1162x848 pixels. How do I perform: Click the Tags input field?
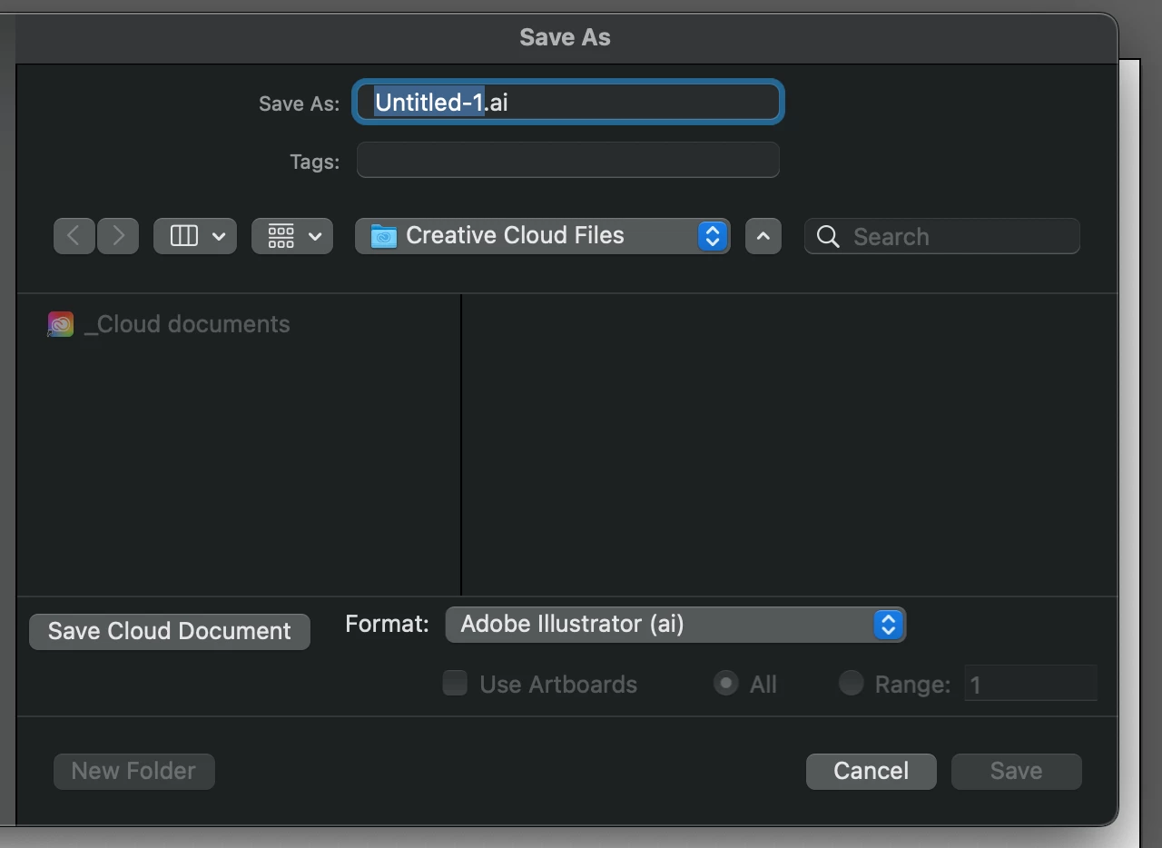click(x=567, y=160)
